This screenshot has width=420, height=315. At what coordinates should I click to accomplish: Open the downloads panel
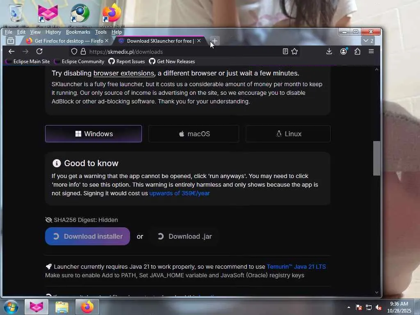tap(329, 51)
